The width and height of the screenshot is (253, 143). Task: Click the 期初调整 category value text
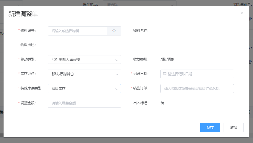pyautogui.click(x=167, y=59)
